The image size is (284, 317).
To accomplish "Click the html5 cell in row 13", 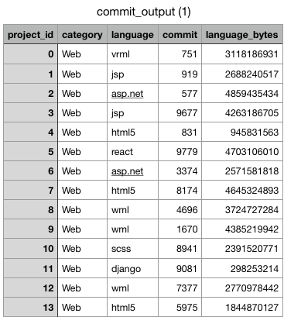I will click(132, 307).
